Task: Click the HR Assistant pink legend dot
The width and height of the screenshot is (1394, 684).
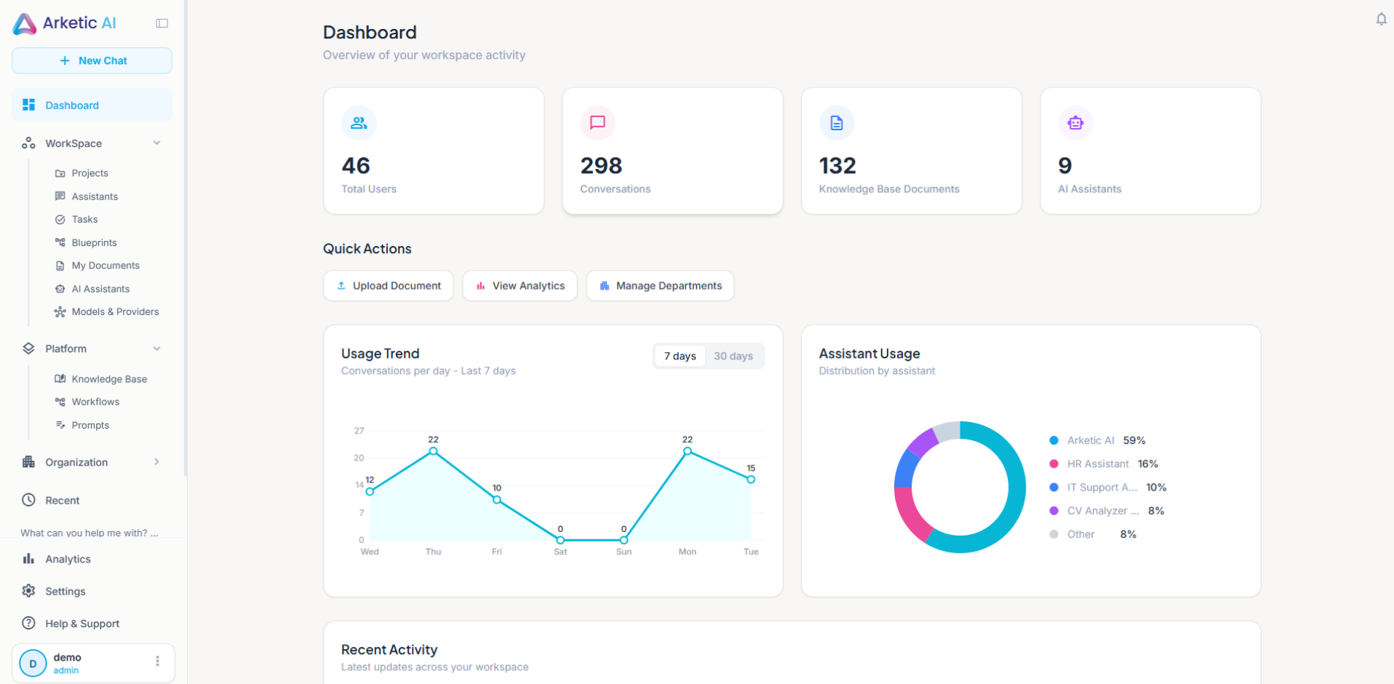Action: click(1054, 464)
